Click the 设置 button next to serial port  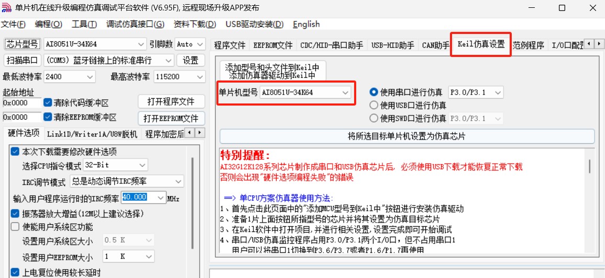(191, 60)
